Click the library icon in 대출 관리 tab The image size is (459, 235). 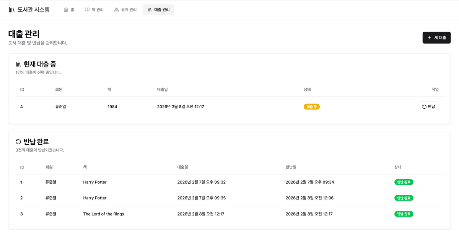150,10
